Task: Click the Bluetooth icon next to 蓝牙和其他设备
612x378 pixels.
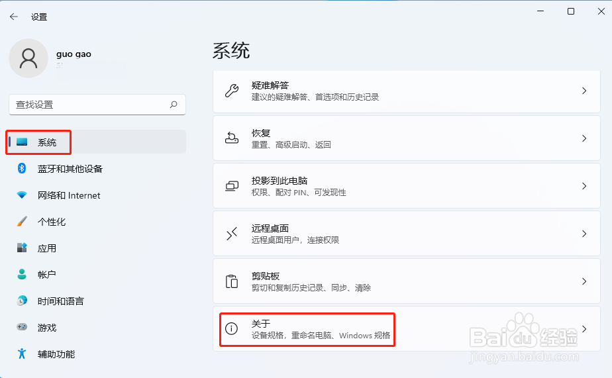Action: (22, 168)
